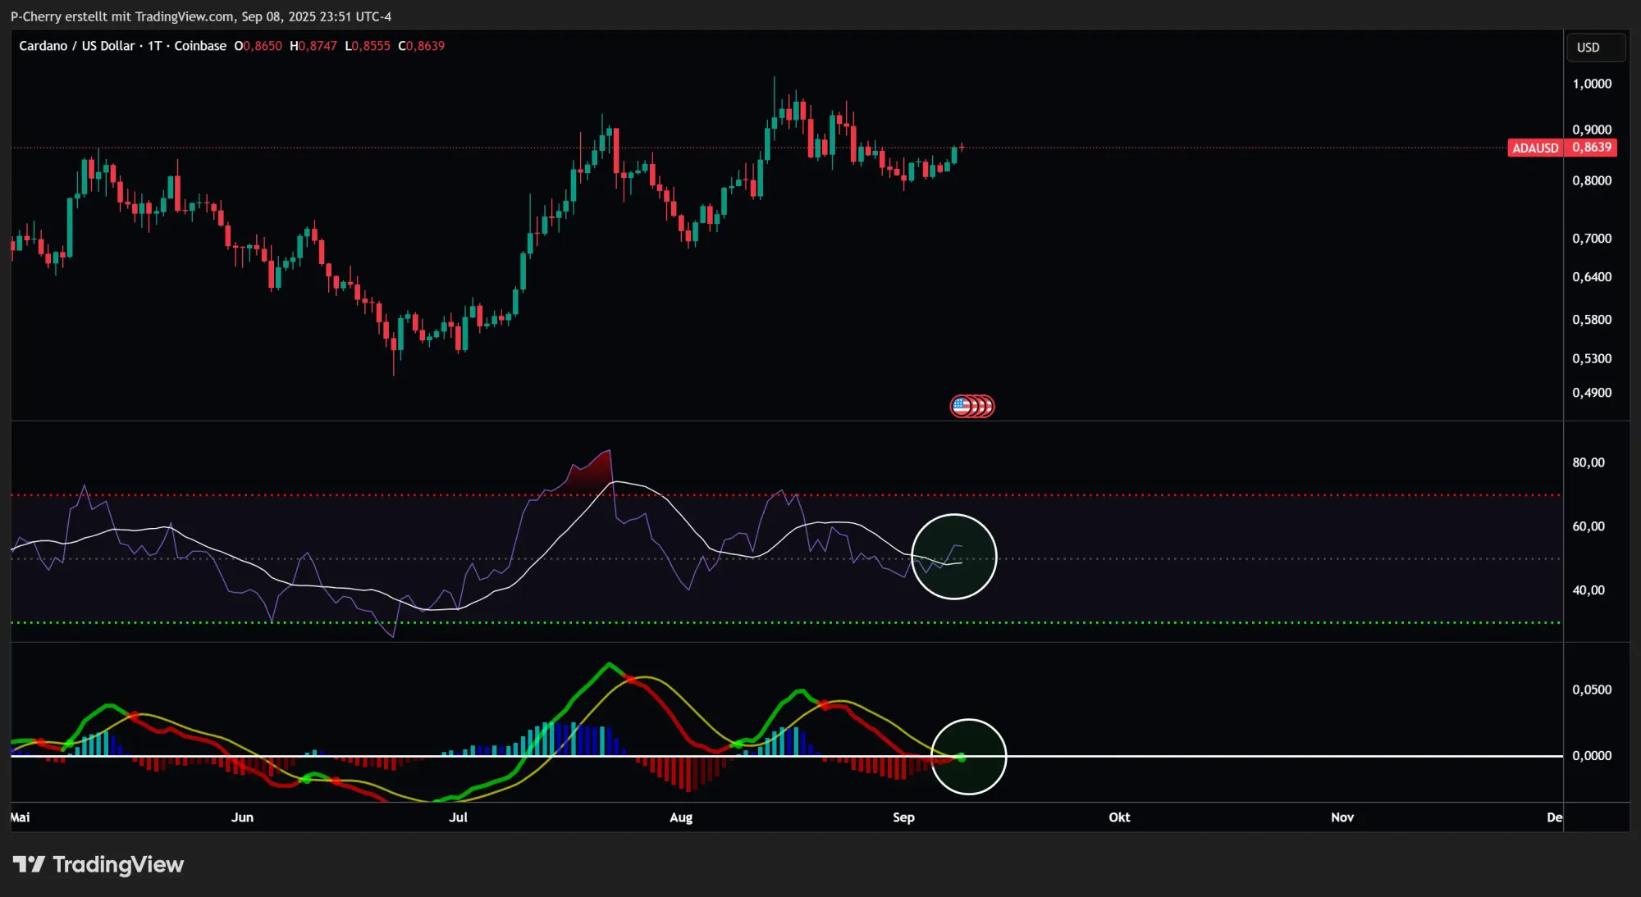
Task: Click the 0,5800 price axis label
Action: click(x=1592, y=320)
